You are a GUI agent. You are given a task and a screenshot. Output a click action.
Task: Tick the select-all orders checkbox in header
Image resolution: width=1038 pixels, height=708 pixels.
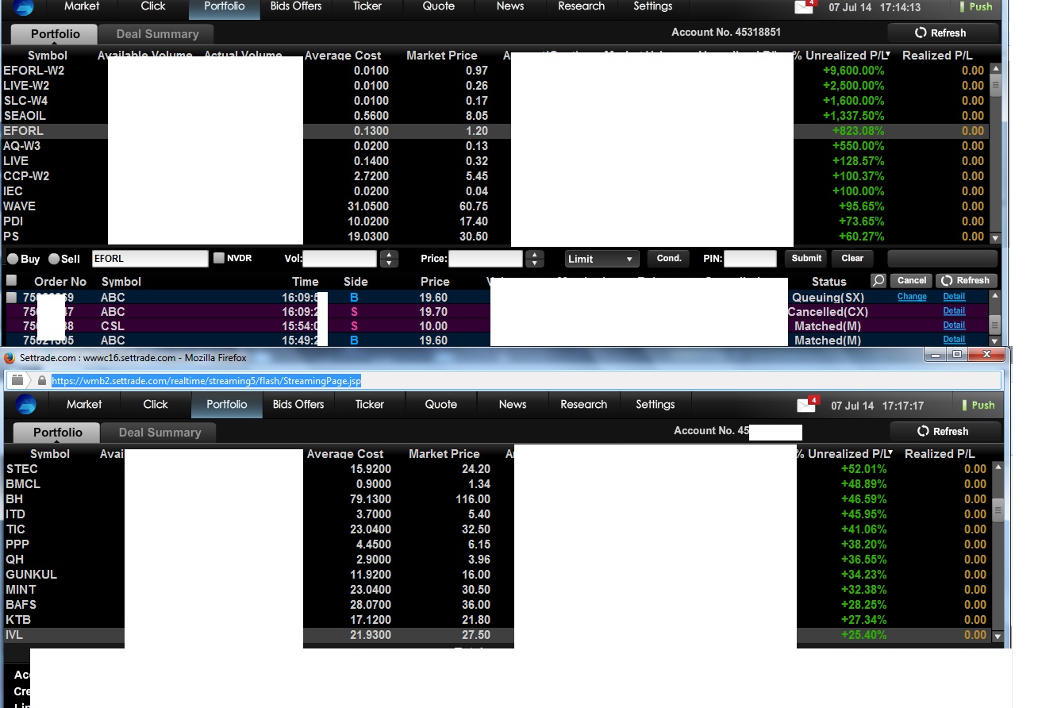click(x=12, y=280)
